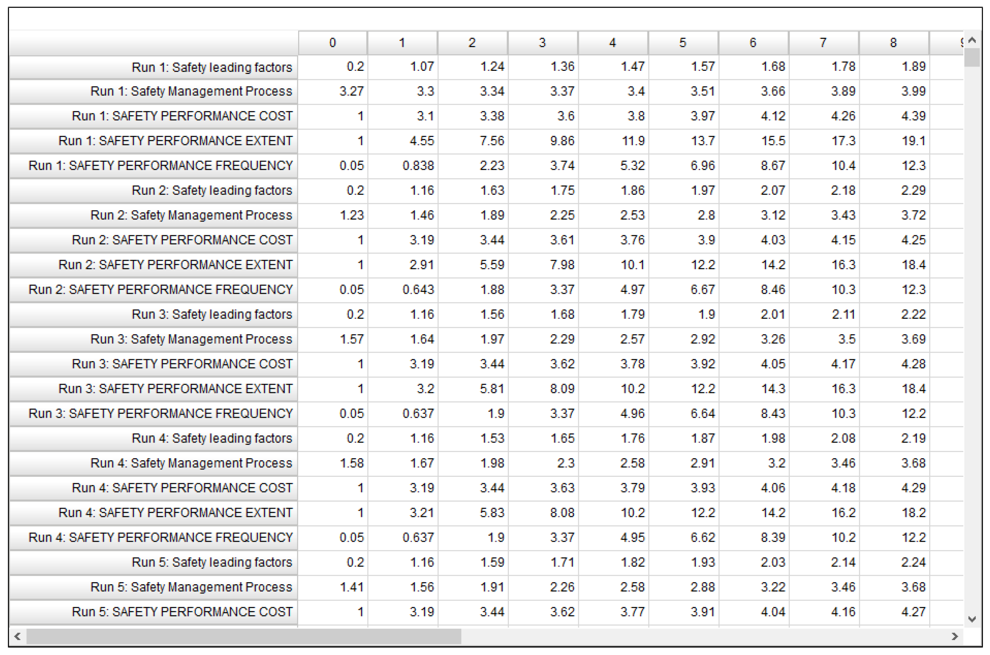
Task: Click cell 0.838 in Run 1 FREQUENCY row
Action: pyautogui.click(x=418, y=166)
